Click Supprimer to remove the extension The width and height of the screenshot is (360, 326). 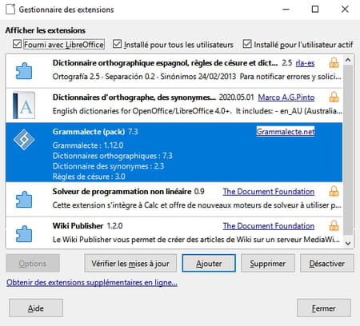(268, 264)
